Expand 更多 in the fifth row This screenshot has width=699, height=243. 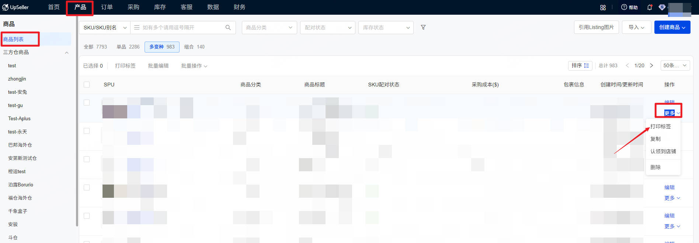(672, 226)
